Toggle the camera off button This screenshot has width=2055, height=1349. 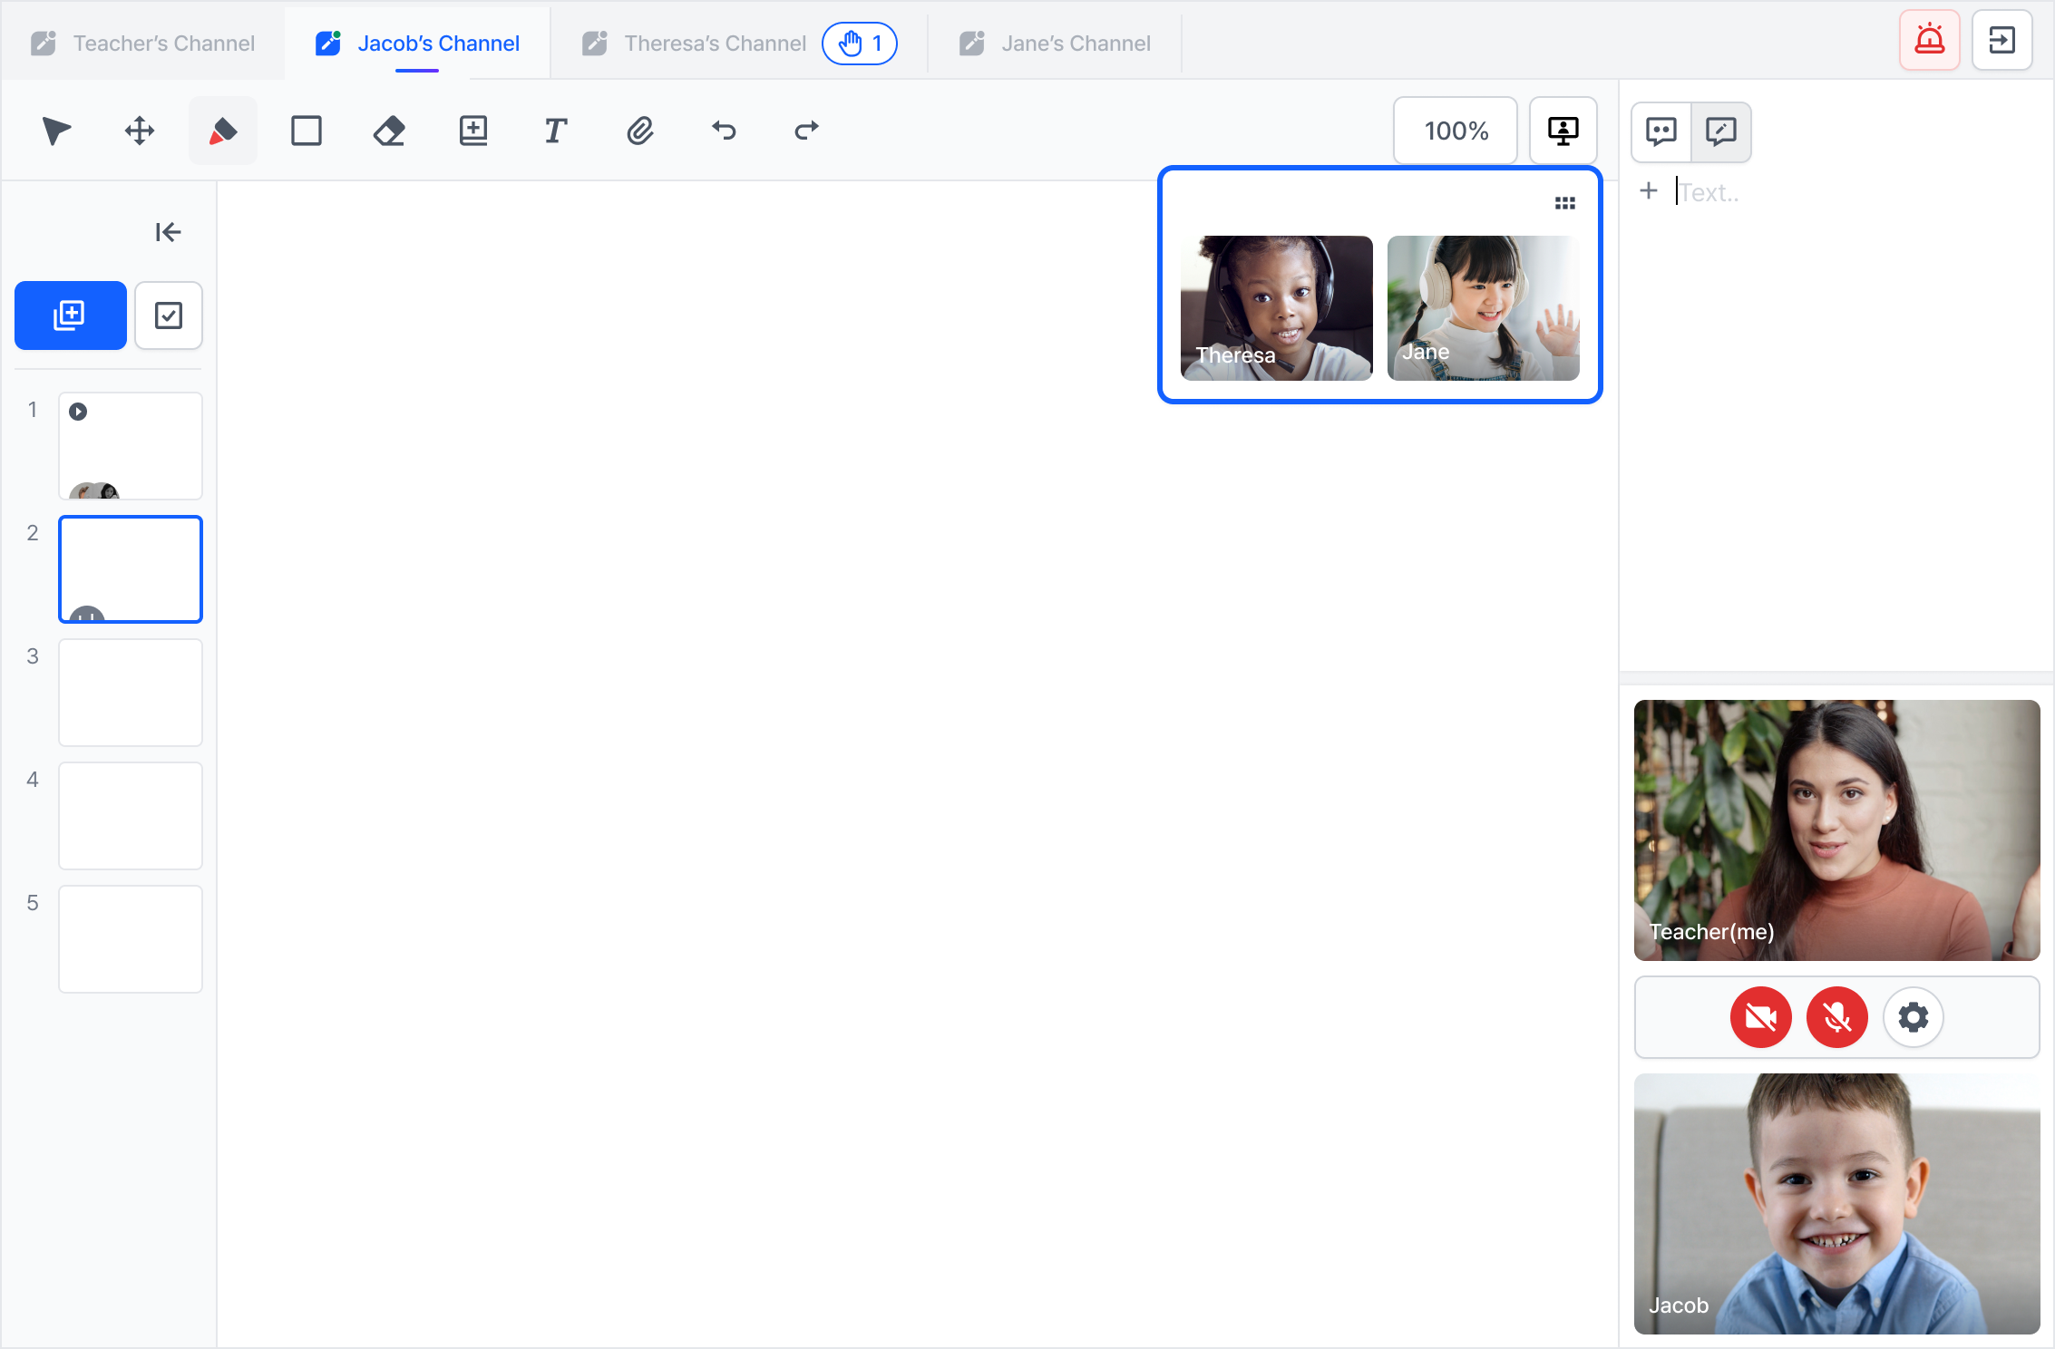pyautogui.click(x=1761, y=1017)
